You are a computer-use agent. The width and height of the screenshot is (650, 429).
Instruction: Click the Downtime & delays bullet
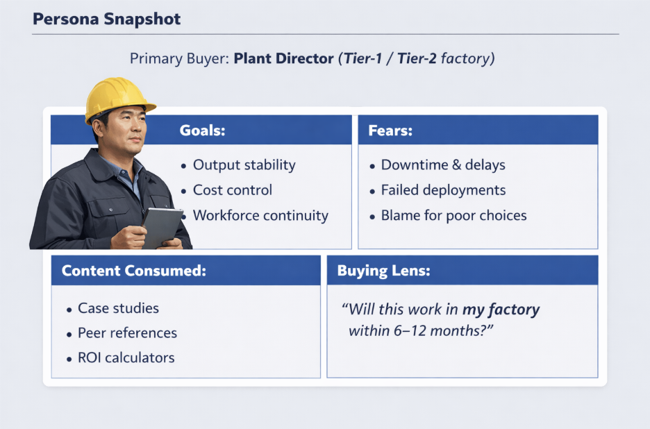[442, 165]
